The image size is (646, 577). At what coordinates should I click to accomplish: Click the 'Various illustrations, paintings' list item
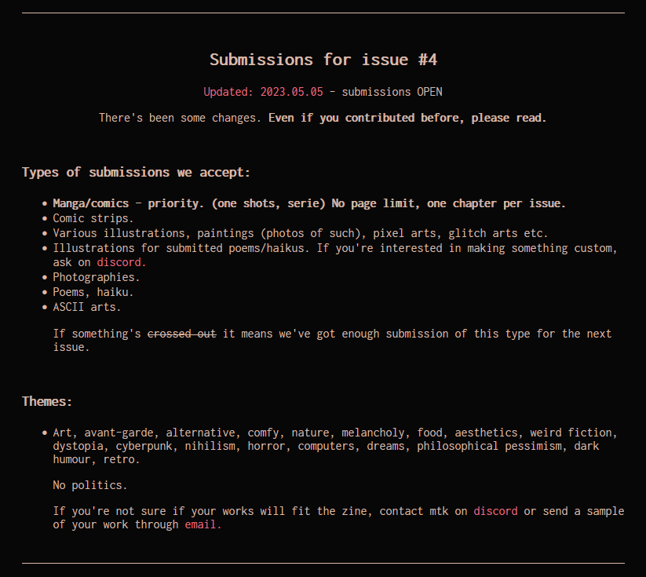pos(300,233)
